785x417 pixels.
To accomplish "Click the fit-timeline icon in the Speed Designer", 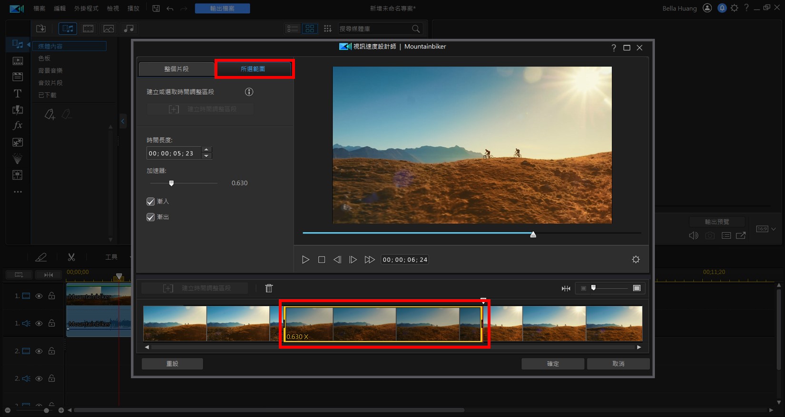I will [x=566, y=288].
